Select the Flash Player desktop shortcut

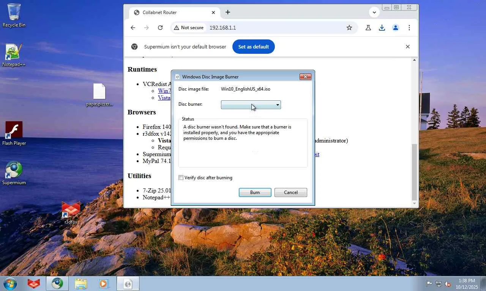[x=14, y=133]
